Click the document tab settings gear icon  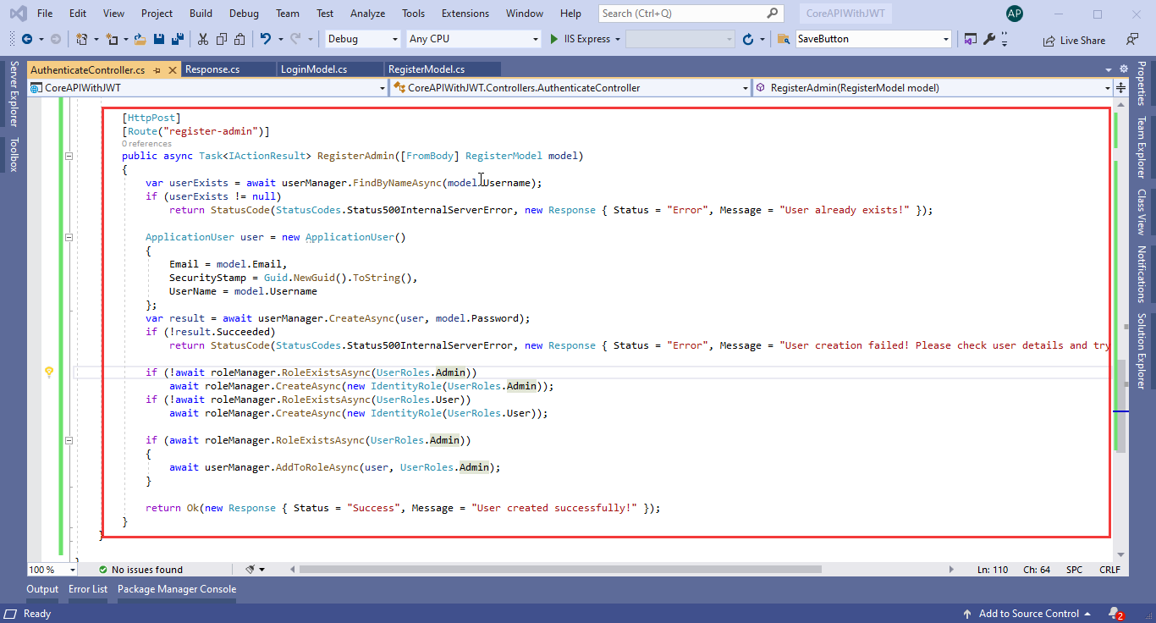pyautogui.click(x=1124, y=69)
